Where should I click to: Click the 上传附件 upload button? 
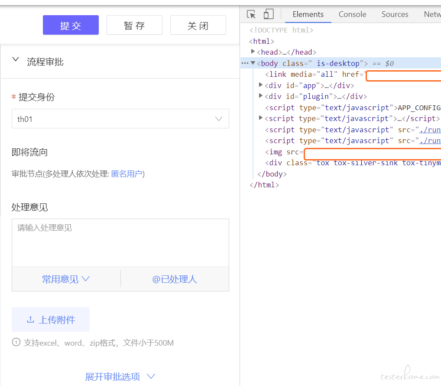[x=51, y=320]
